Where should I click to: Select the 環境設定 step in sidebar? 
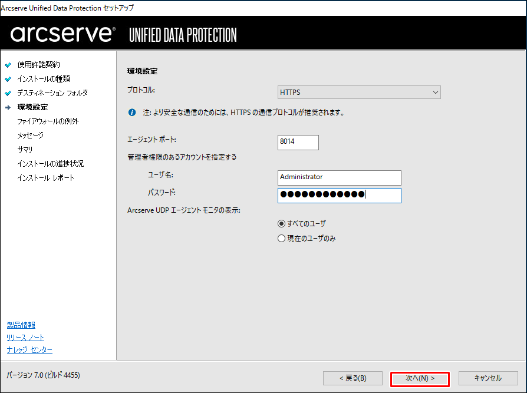point(32,107)
